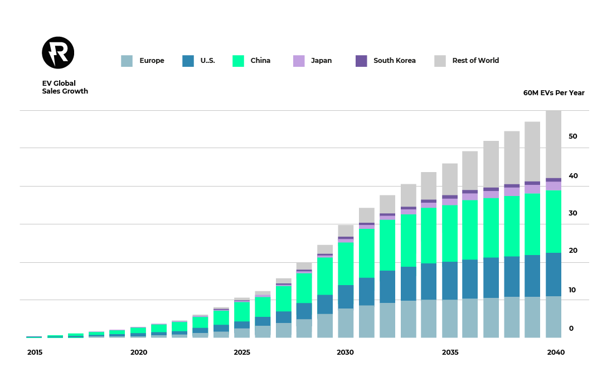Image resolution: width=602 pixels, height=382 pixels.
Task: Click the 0 y-axis value
Action: click(x=571, y=329)
